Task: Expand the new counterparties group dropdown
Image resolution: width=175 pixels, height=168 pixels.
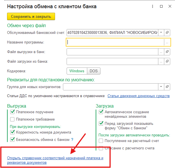Action: click(x=161, y=87)
